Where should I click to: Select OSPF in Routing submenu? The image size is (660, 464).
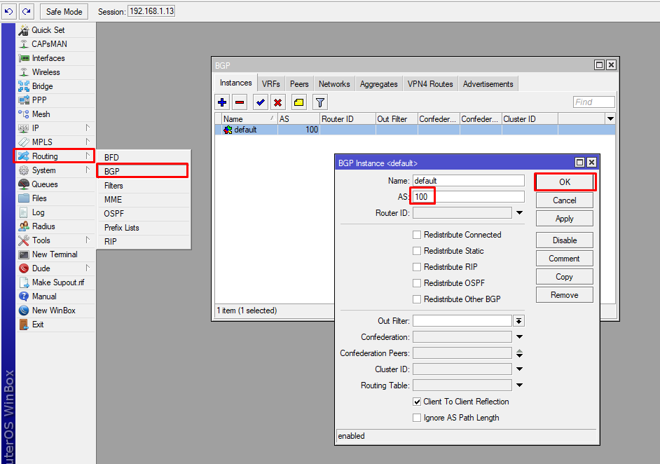point(143,214)
